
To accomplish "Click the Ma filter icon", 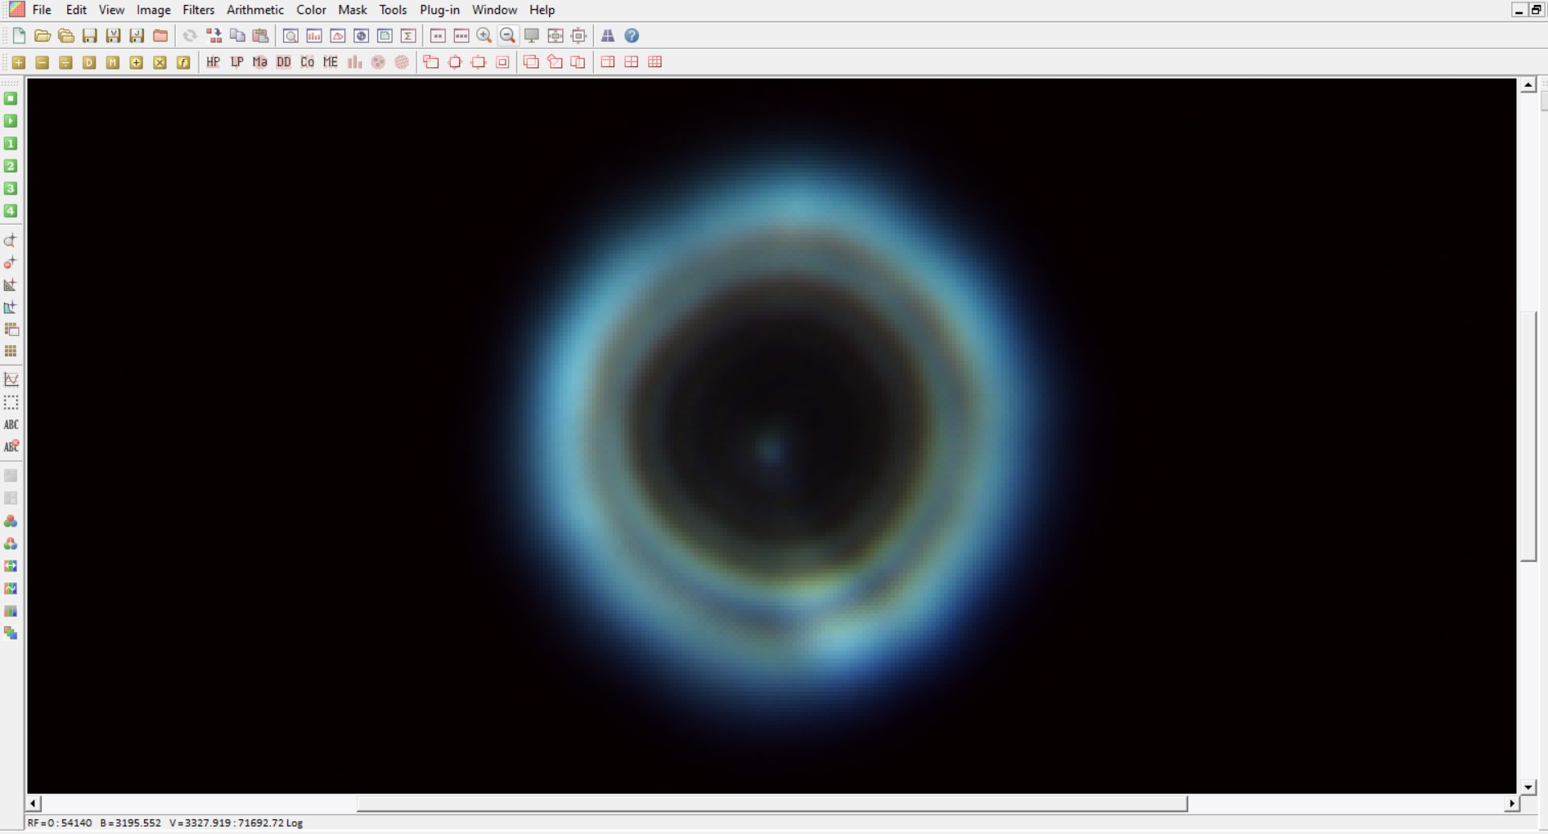I will point(260,62).
